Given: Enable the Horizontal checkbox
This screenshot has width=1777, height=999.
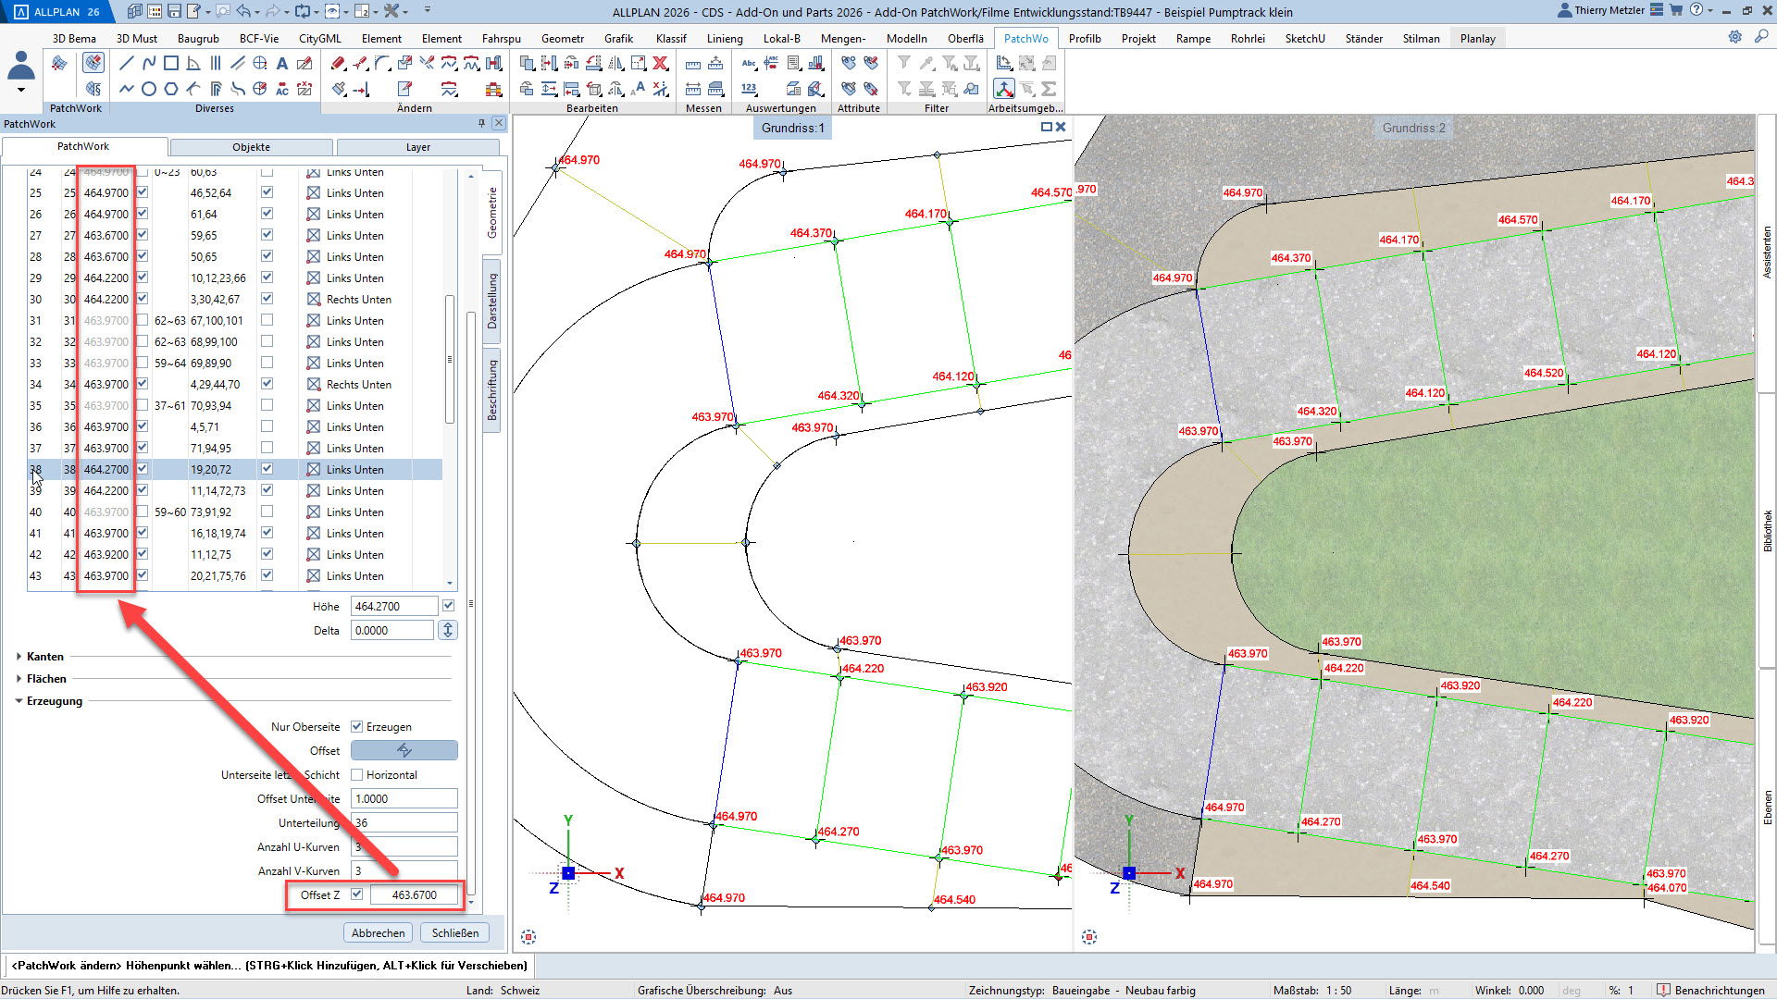Looking at the screenshot, I should [357, 775].
